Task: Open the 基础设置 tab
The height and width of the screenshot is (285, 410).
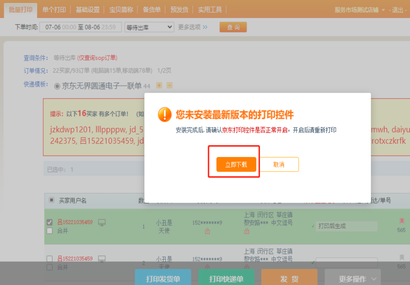Action: [88, 9]
